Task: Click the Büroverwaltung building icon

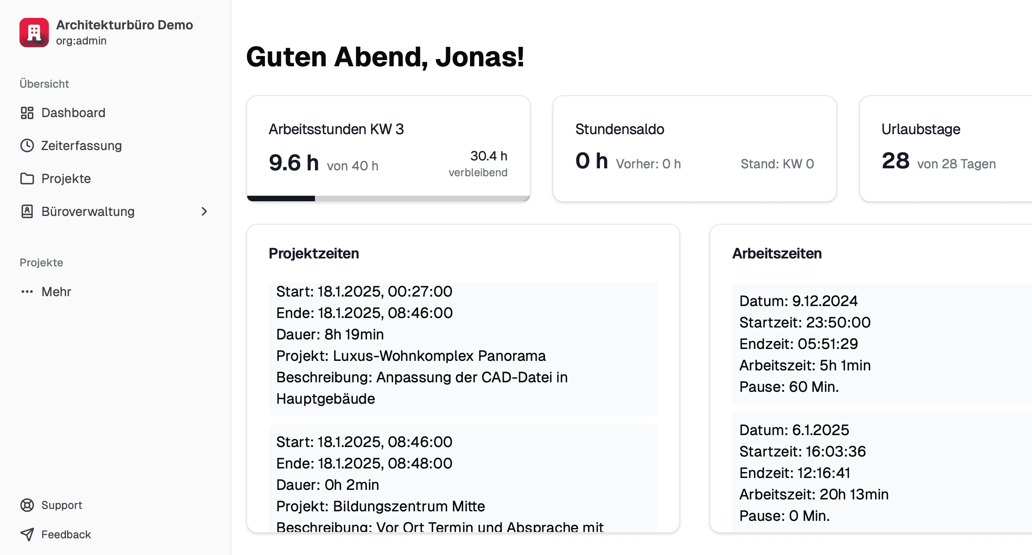Action: click(27, 212)
